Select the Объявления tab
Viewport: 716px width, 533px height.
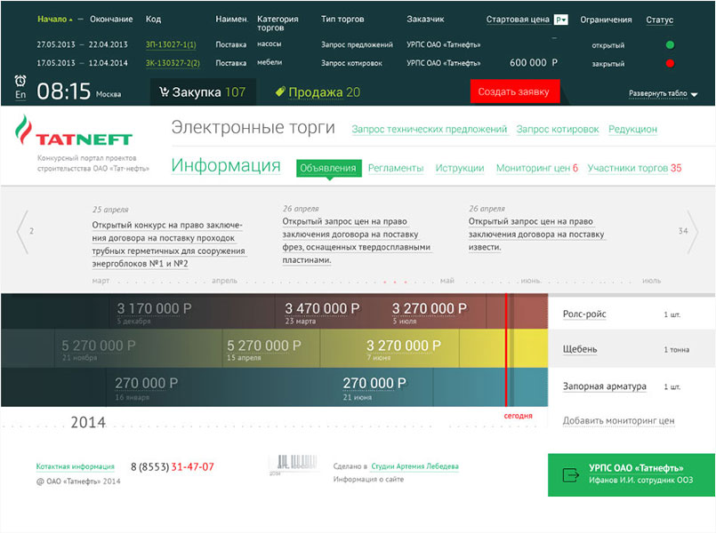tap(328, 168)
